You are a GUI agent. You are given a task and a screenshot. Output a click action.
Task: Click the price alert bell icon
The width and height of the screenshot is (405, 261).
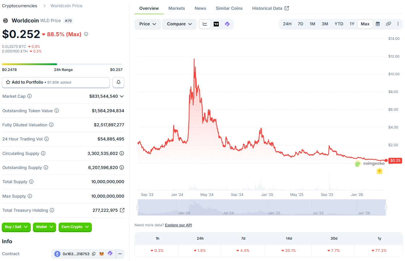pyautogui.click(x=118, y=83)
